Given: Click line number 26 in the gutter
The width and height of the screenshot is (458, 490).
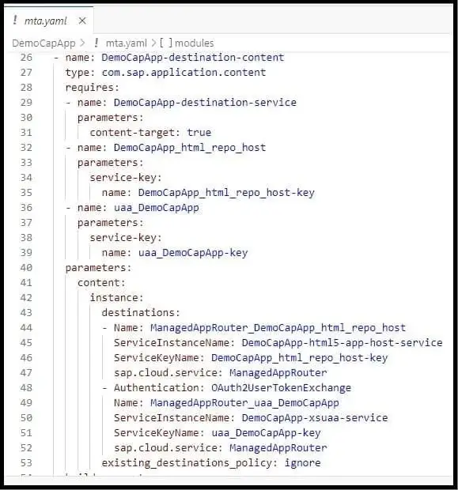Looking at the screenshot, I should [x=26, y=58].
